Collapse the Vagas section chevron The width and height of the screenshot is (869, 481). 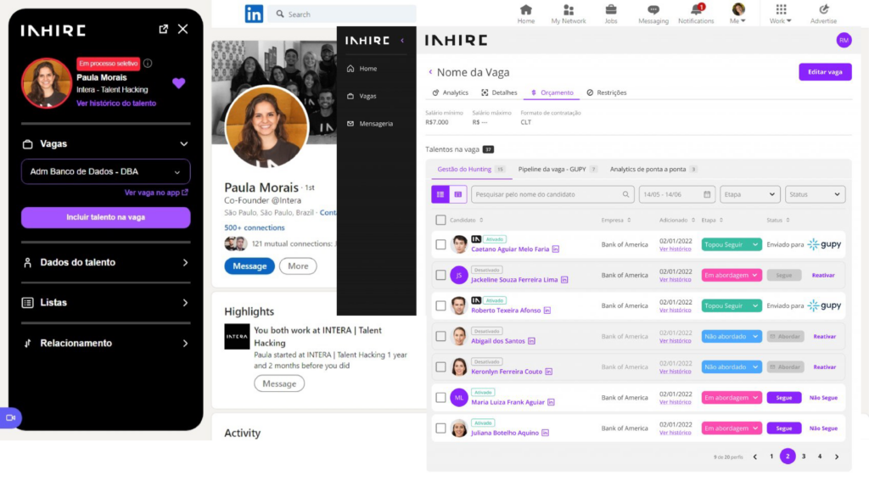pyautogui.click(x=184, y=144)
